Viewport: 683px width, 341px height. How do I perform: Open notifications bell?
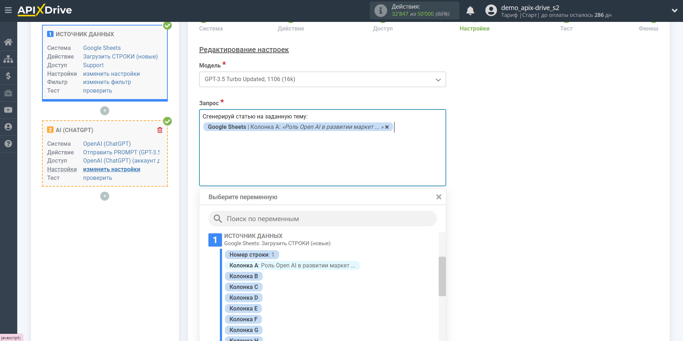tap(470, 11)
